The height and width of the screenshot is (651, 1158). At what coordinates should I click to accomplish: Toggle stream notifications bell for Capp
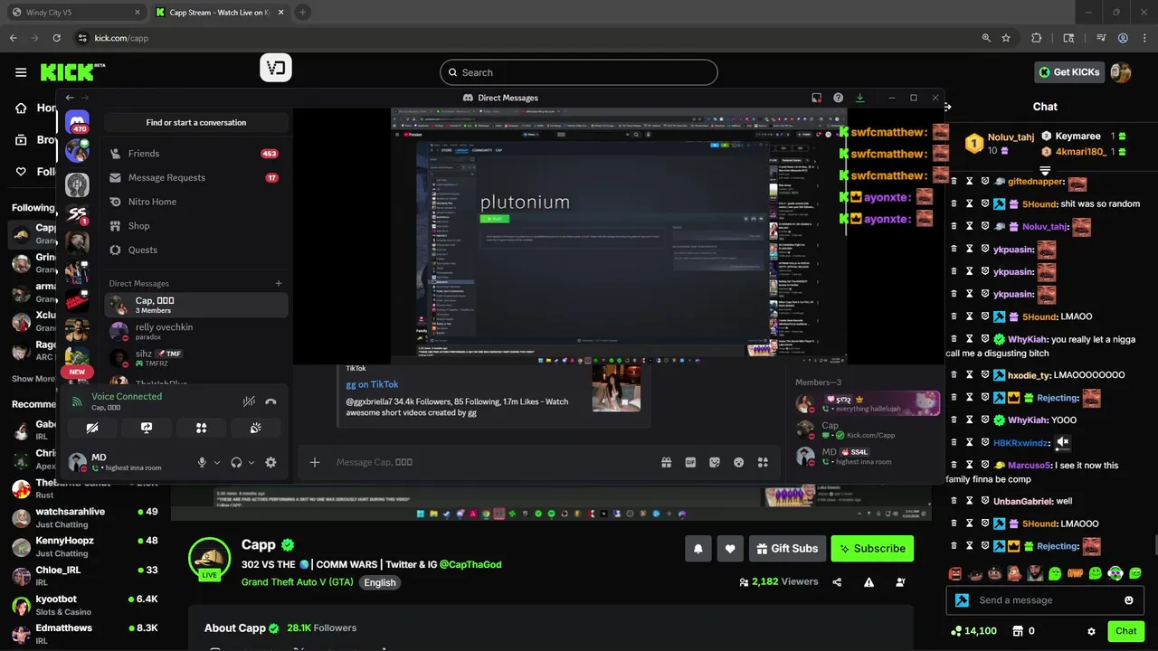point(698,548)
